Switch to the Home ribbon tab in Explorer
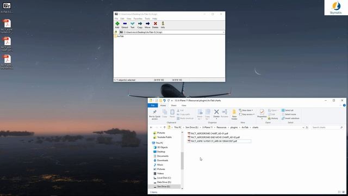This screenshot has width=348, height=196. click(163, 105)
